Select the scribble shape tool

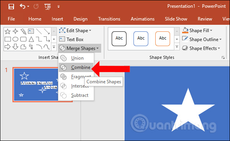(x=31, y=47)
